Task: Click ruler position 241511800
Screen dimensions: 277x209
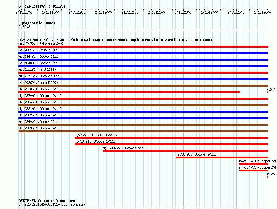Action: click(x=50, y=12)
